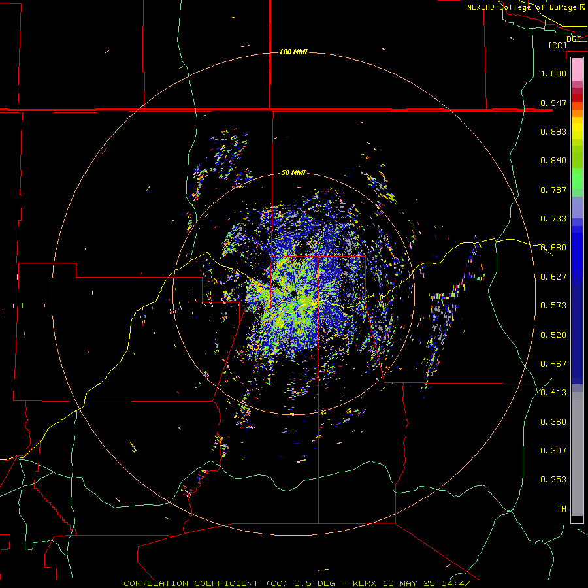Screen dimensions: 588x588
Task: Click the NEXLAB-College of DuPage credit text
Action: [525, 7]
